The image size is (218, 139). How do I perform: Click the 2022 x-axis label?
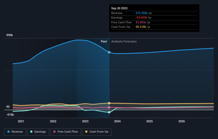pos(53,121)
